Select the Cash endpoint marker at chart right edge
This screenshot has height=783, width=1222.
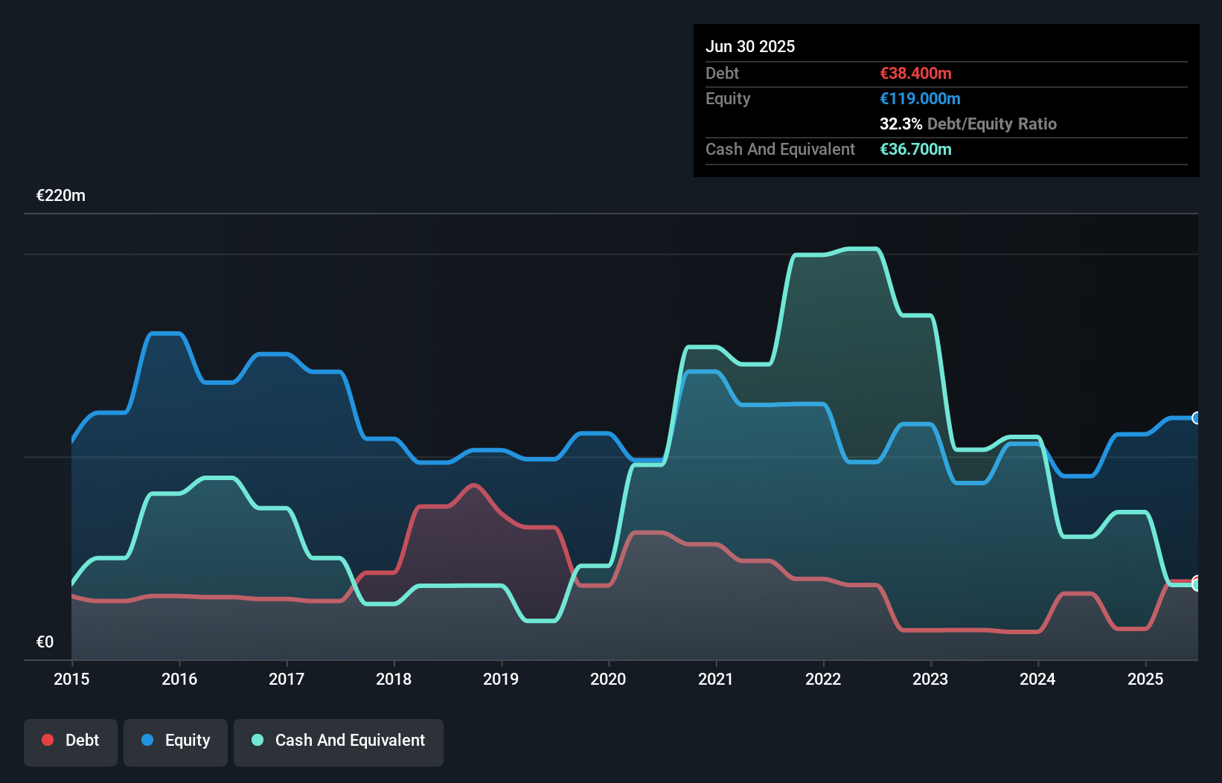click(x=1196, y=584)
